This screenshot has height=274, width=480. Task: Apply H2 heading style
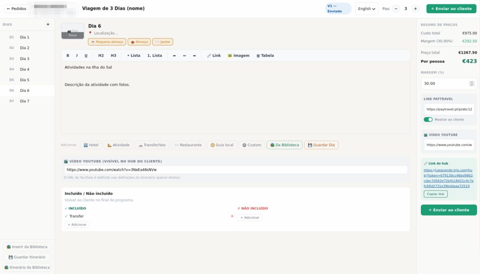[x=101, y=56]
